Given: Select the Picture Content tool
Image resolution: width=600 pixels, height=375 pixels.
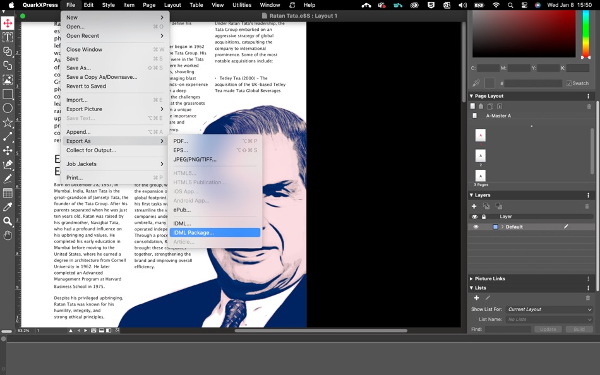Looking at the screenshot, I should [x=8, y=80].
